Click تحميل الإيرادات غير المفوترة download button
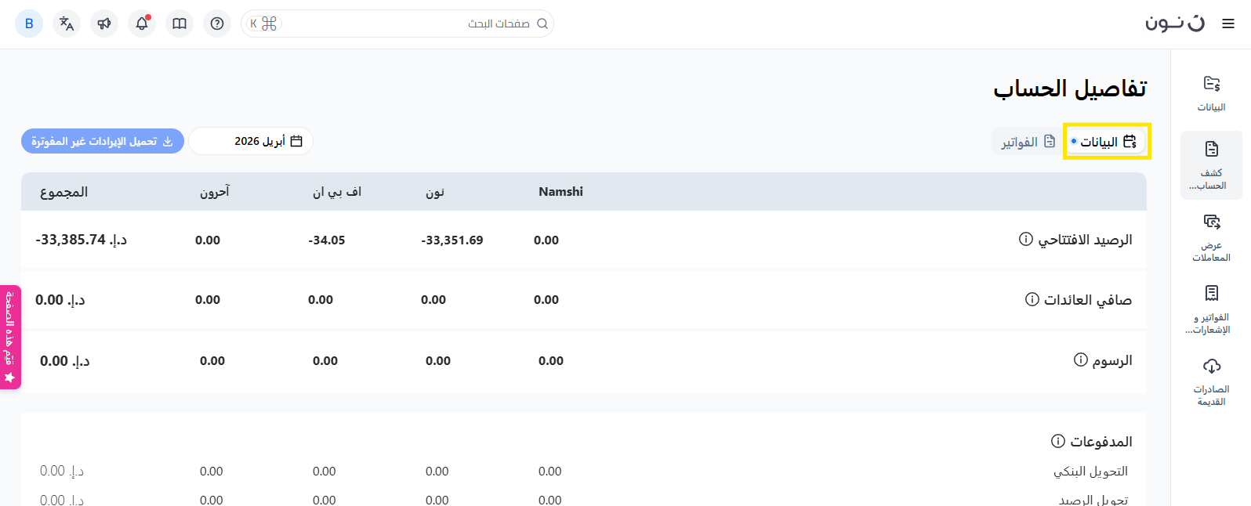1251x506 pixels. tap(103, 141)
